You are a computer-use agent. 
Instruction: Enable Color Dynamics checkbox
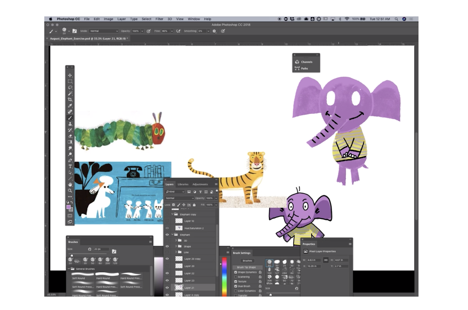[x=235, y=291]
